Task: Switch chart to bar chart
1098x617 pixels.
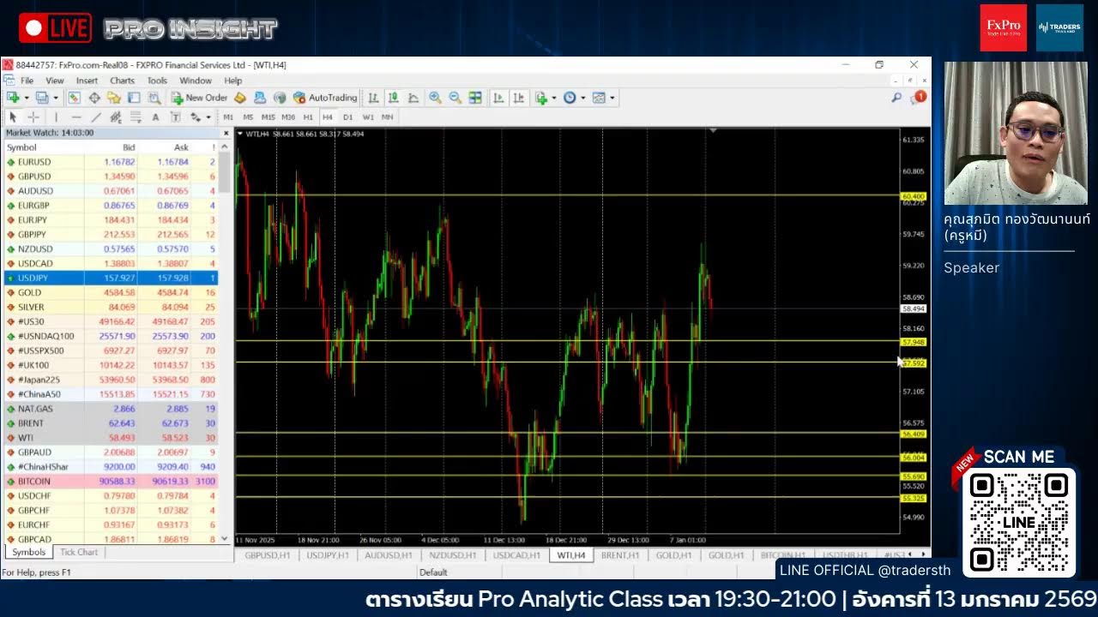Action: pyautogui.click(x=374, y=98)
